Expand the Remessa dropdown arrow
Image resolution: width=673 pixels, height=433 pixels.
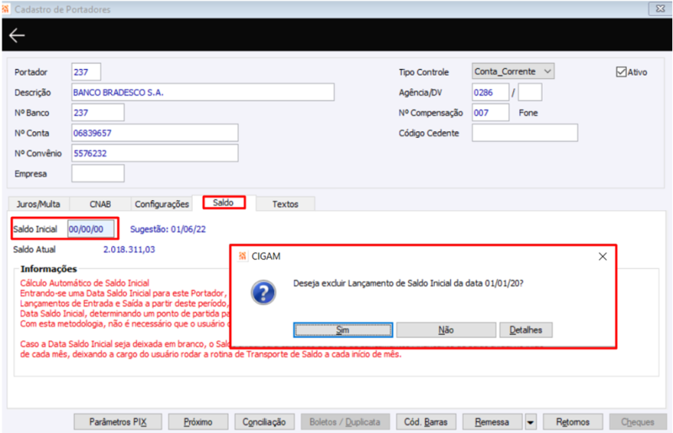pyautogui.click(x=531, y=422)
